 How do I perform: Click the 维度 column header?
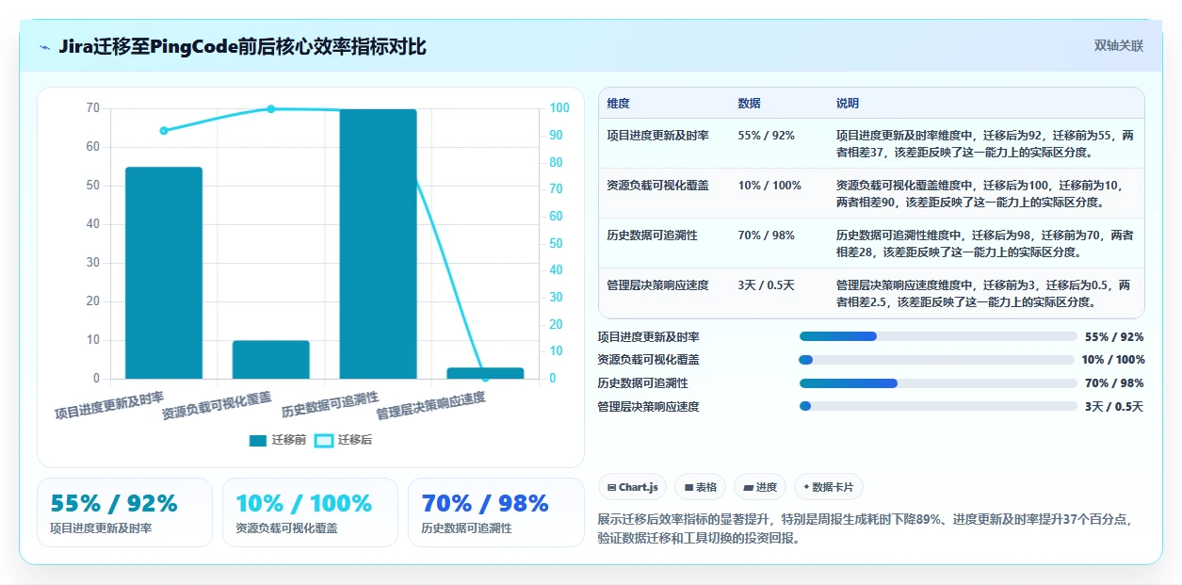click(x=619, y=103)
